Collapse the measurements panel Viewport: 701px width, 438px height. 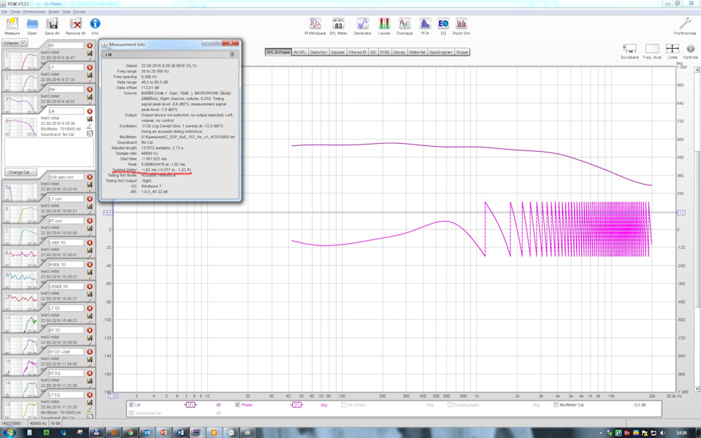15,43
